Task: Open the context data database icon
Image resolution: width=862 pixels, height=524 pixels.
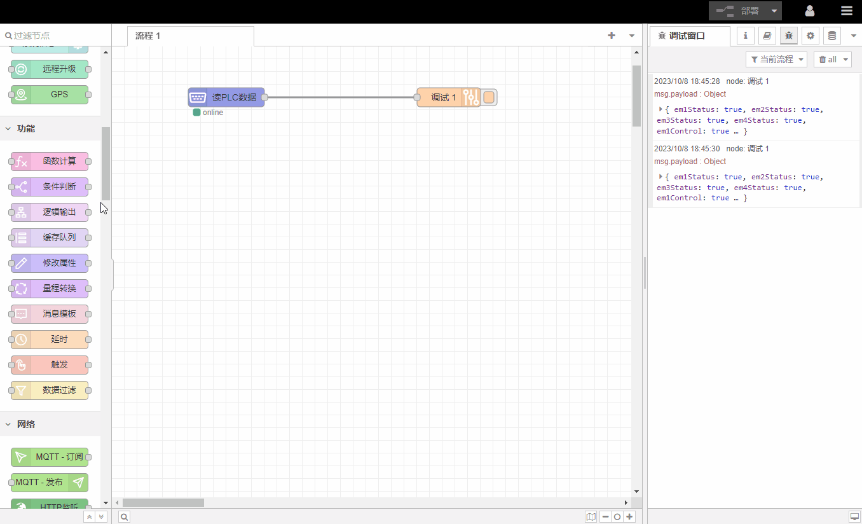Action: tap(831, 36)
